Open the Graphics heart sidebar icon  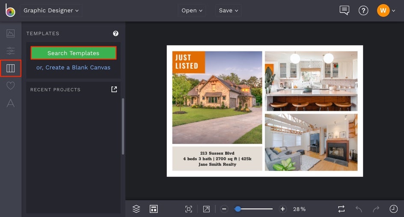[11, 86]
